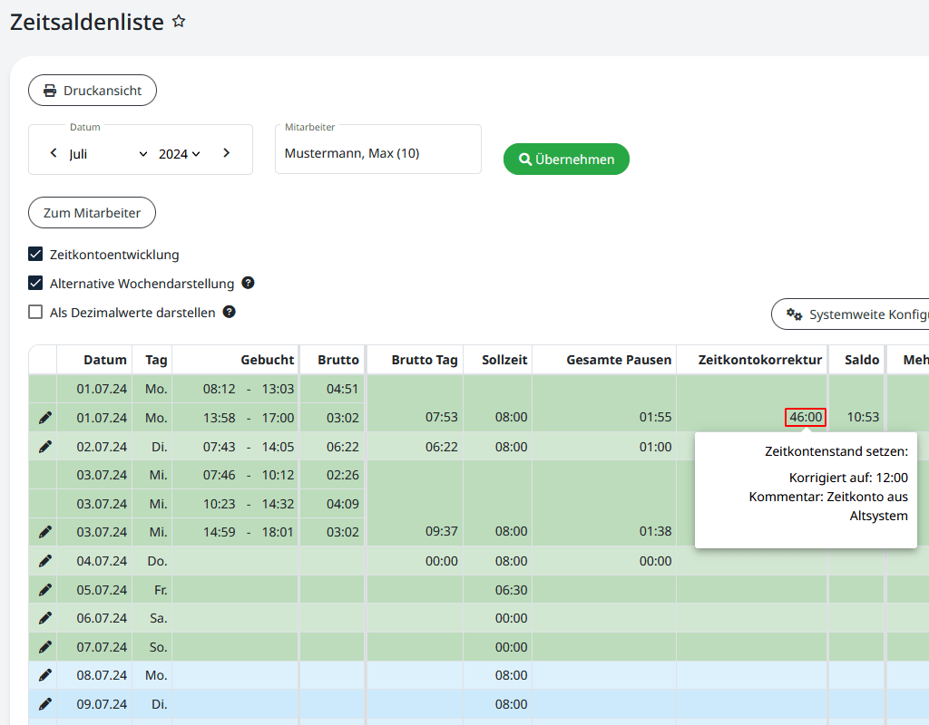Screen dimensions: 929x725
Task: Click help icon beside Als Dezimalwerte darstellen
Action: click(230, 312)
